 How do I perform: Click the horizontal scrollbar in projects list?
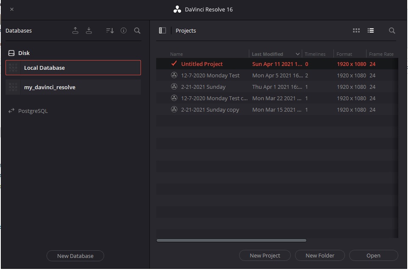coord(232,240)
